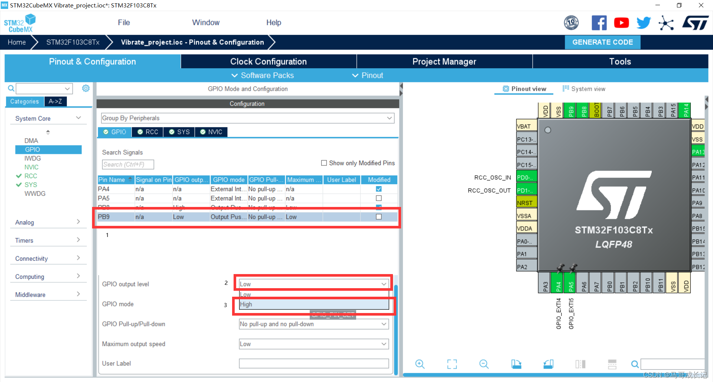Open the Software Packs menu
The image size is (713, 382).
(263, 75)
